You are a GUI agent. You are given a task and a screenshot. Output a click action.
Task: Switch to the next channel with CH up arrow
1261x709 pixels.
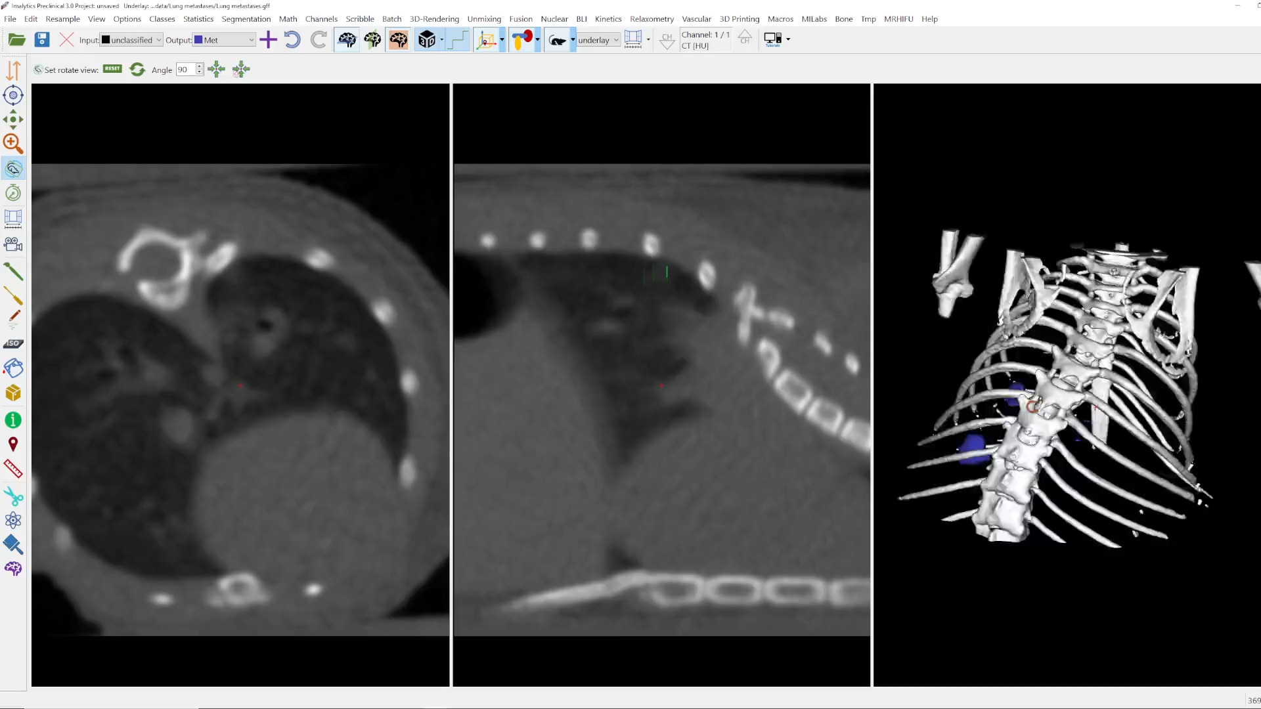click(x=745, y=37)
